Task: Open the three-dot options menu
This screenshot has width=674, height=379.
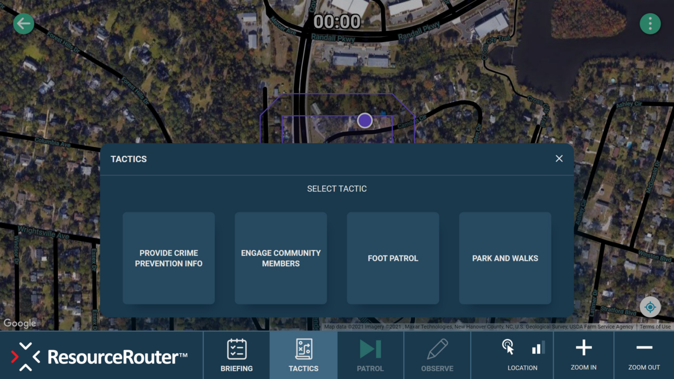Action: pos(650,24)
